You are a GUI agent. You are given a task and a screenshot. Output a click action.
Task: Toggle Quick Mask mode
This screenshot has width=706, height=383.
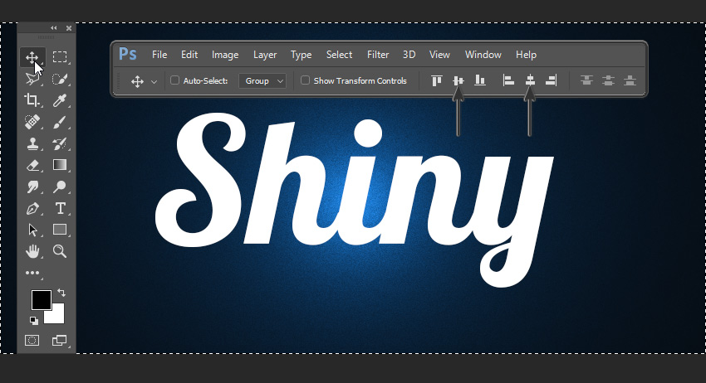(32, 340)
